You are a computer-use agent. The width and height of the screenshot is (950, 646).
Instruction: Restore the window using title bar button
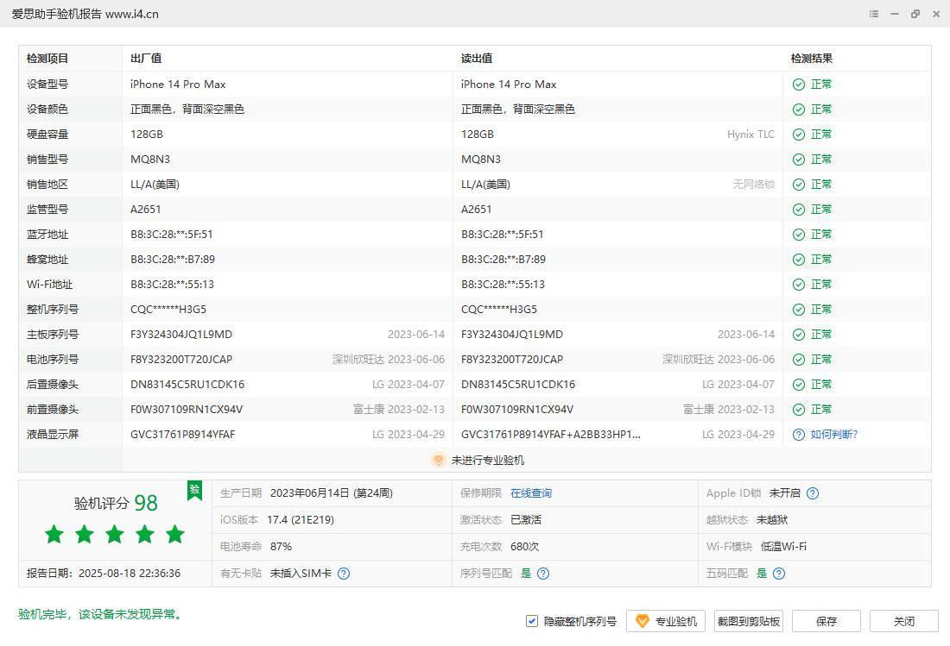915,14
